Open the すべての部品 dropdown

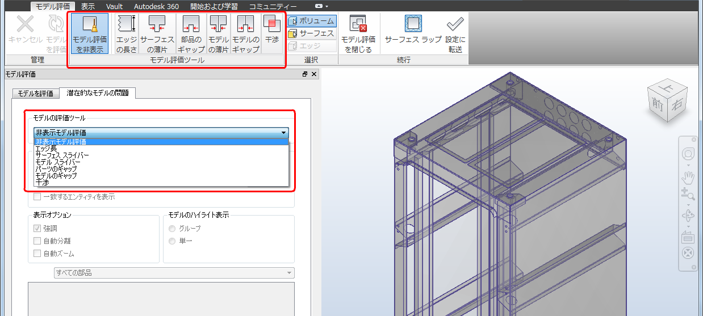click(x=174, y=273)
